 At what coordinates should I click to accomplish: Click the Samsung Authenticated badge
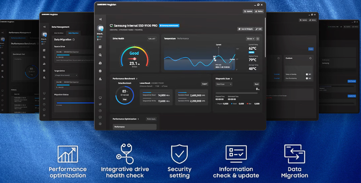tap(169, 26)
